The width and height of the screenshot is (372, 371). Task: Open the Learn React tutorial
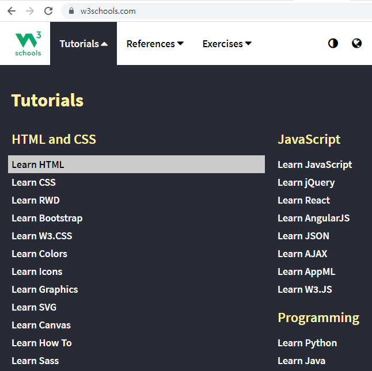303,200
